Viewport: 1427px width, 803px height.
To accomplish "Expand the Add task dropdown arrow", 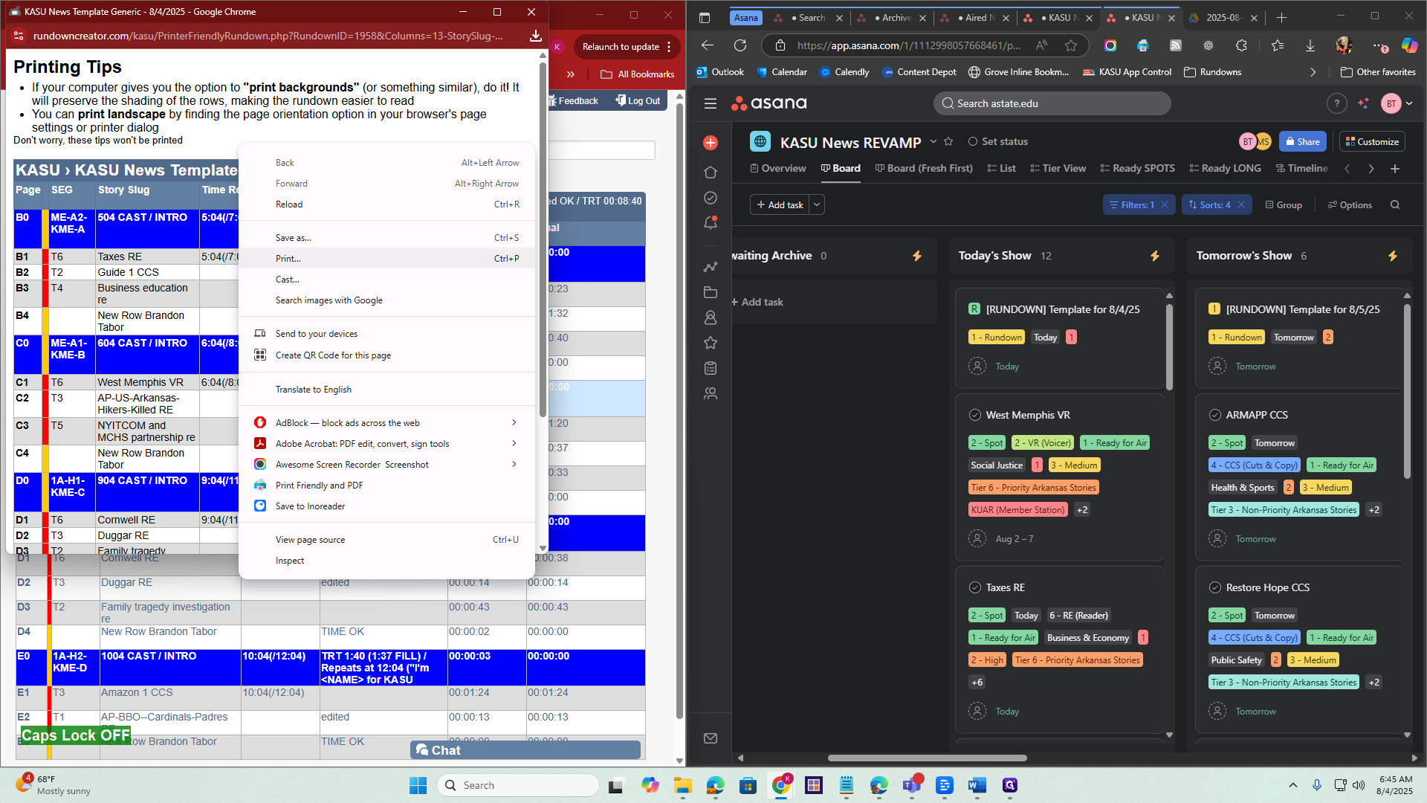I will click(x=817, y=204).
